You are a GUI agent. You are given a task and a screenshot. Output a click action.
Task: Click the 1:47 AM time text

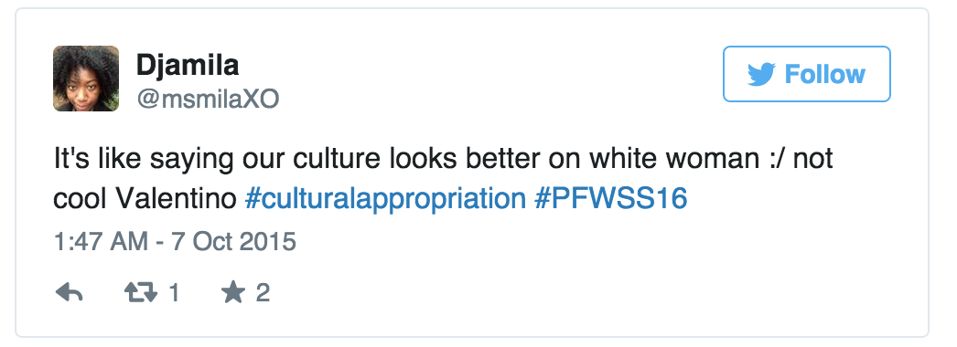click(101, 242)
